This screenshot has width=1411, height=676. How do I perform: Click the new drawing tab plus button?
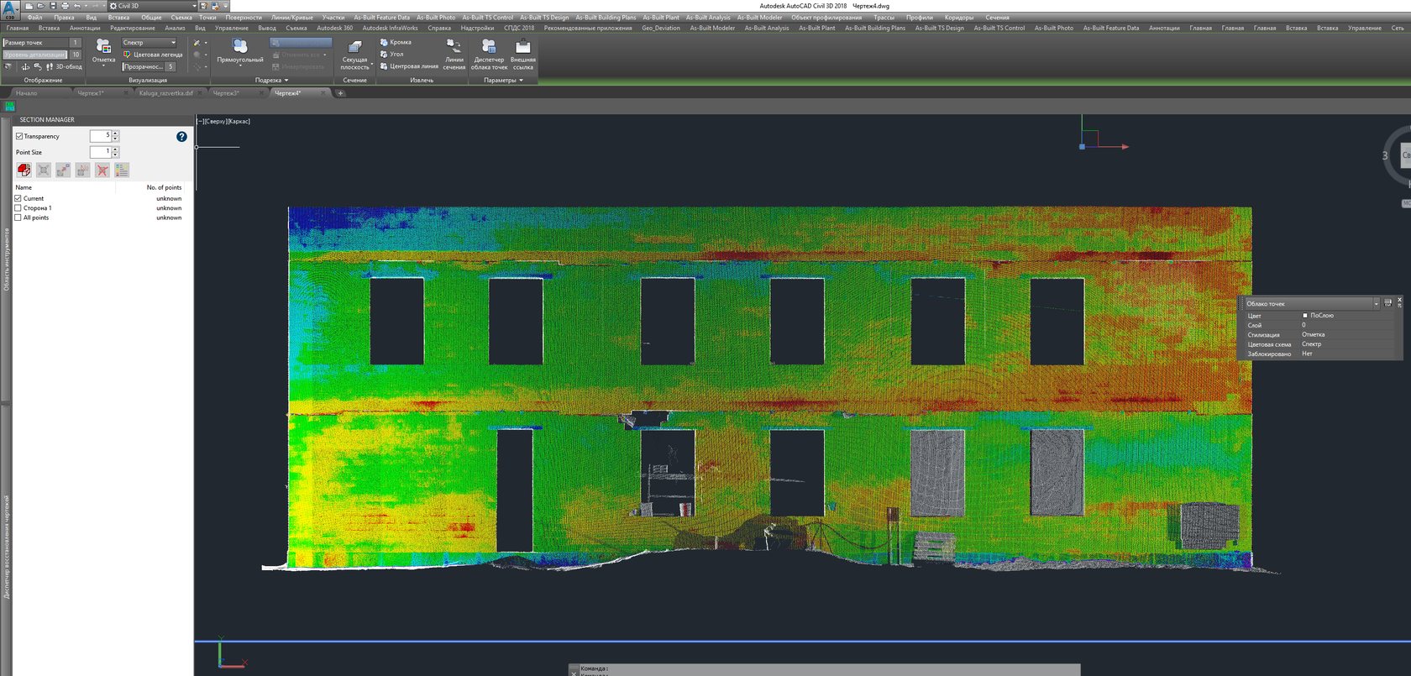[x=340, y=93]
